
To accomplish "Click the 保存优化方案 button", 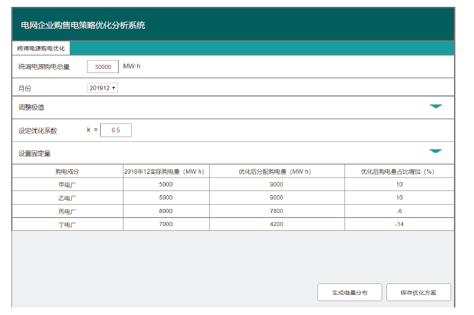I will [x=418, y=292].
